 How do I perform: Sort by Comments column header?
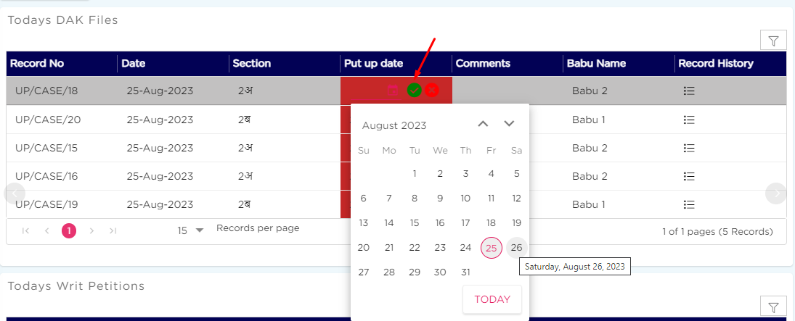tap(483, 64)
